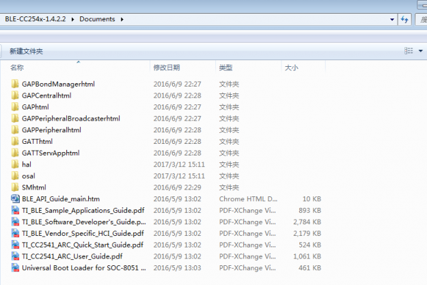Click the osal folder icon

[15, 176]
